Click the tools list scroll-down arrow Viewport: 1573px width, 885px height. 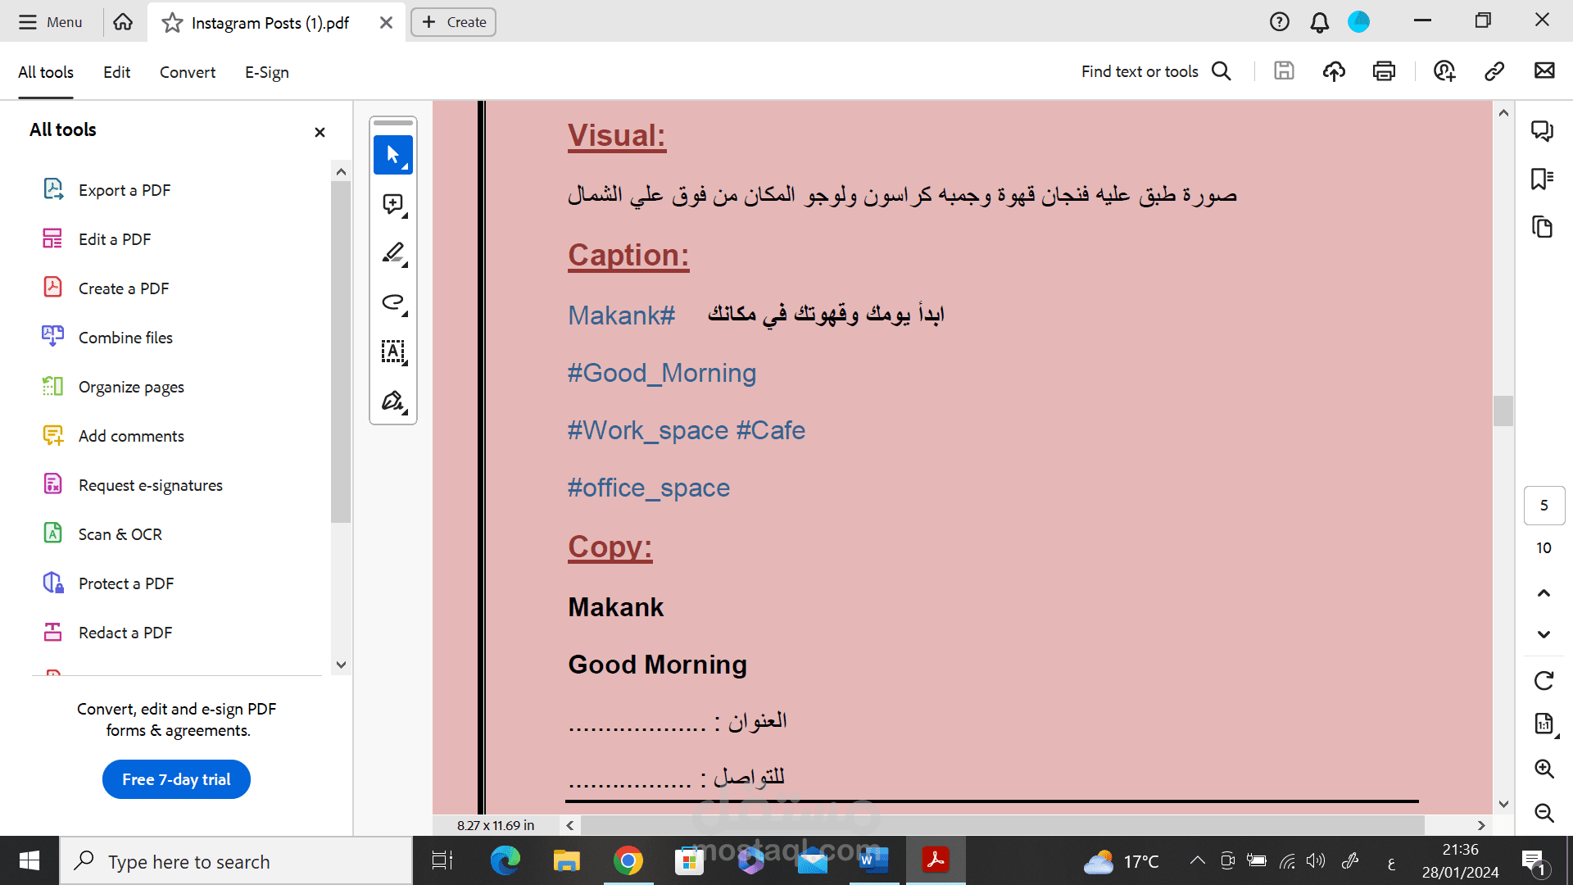(x=342, y=665)
